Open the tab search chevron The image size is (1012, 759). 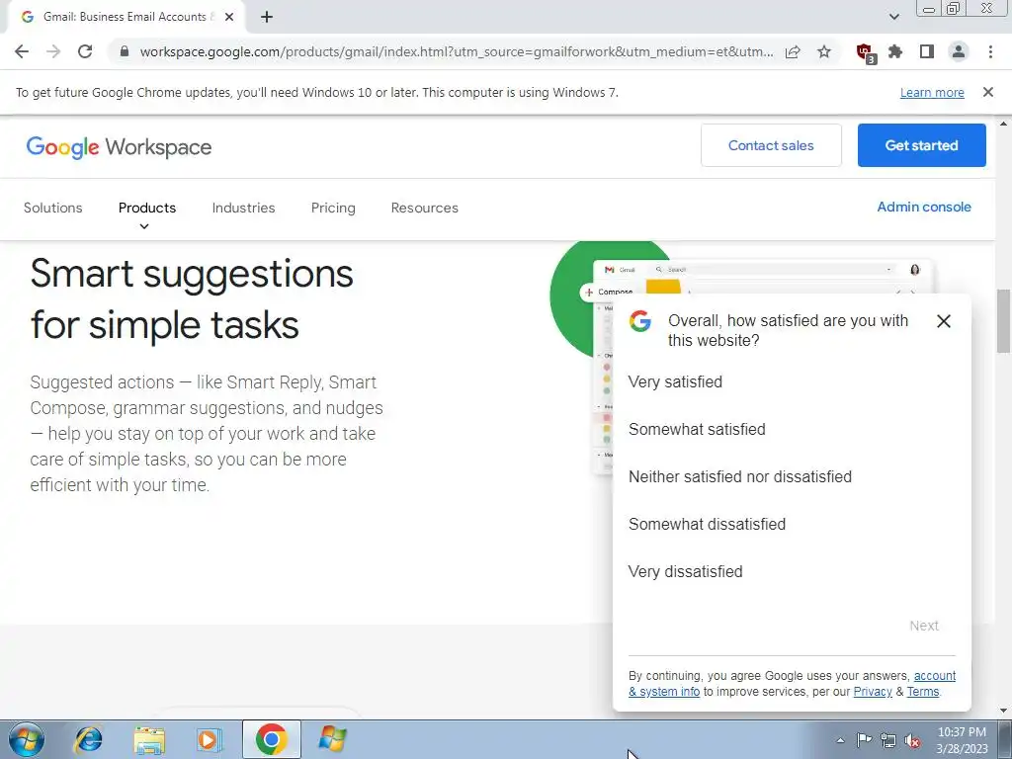[893, 17]
